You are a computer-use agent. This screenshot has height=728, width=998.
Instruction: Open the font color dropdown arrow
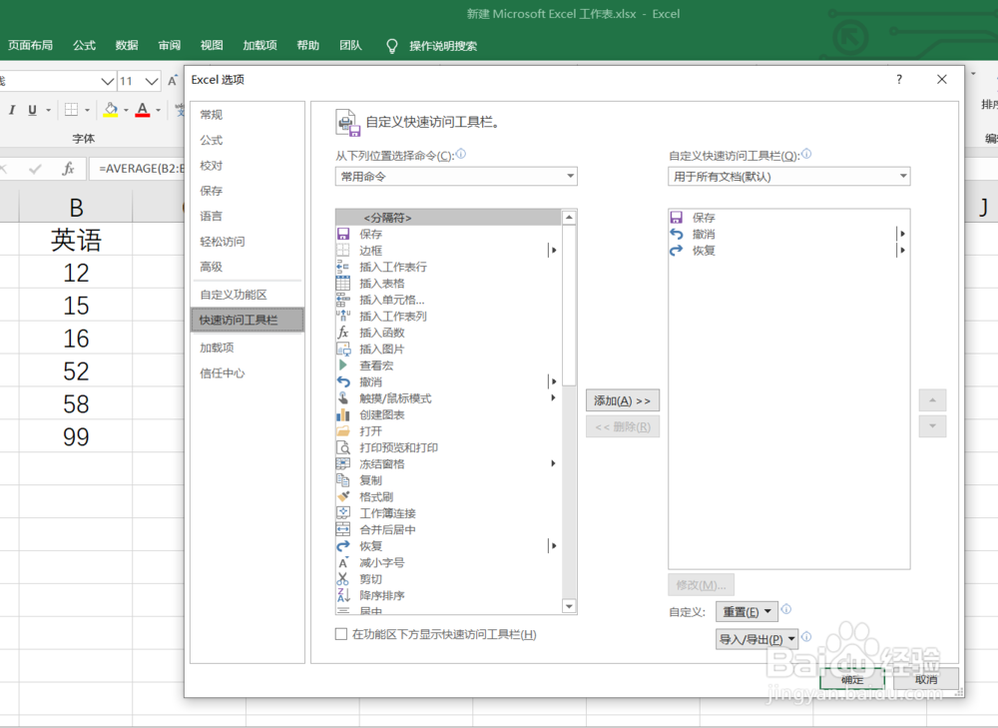tap(158, 110)
